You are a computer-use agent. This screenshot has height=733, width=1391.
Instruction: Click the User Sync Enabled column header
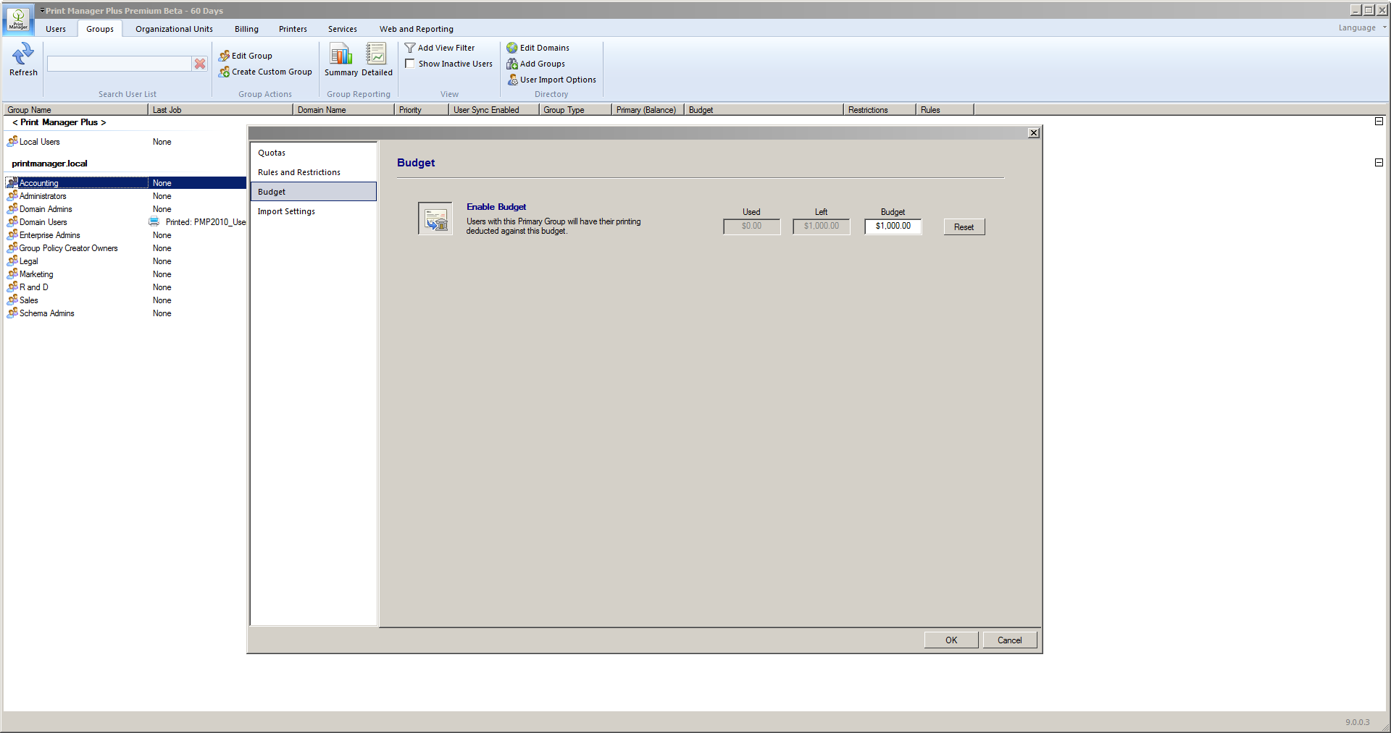[494, 110]
